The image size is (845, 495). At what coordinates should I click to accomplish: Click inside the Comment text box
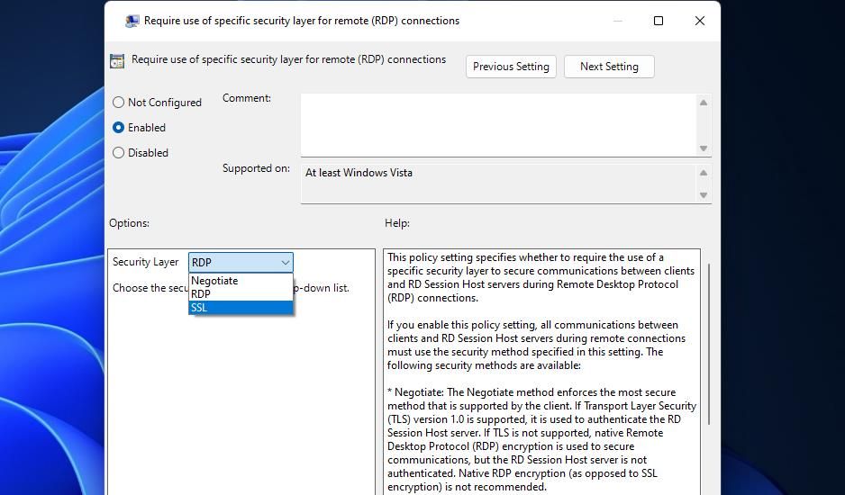pyautogui.click(x=498, y=125)
